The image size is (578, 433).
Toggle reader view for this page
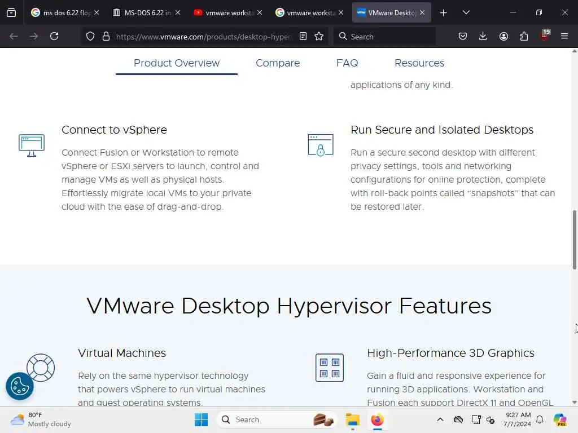303,36
